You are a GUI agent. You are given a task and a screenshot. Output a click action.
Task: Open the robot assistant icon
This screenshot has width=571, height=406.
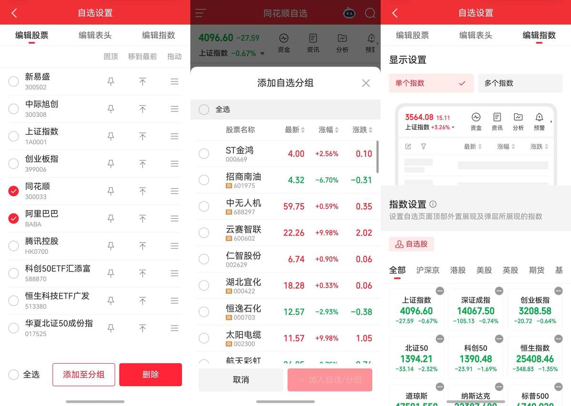click(x=349, y=13)
